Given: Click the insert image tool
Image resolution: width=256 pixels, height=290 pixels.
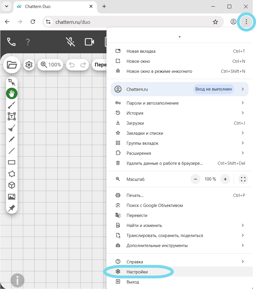Looking at the screenshot, I should point(12,197).
